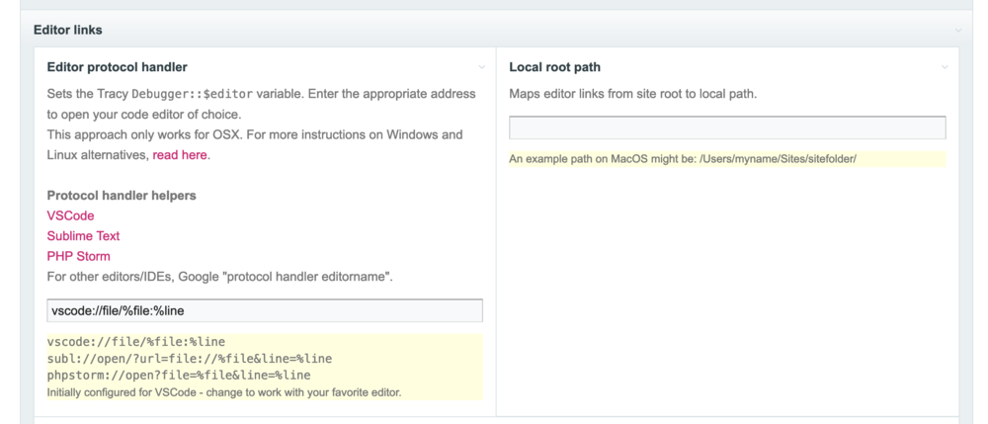Focus the Local root path input box
988x424 pixels.
pos(727,127)
